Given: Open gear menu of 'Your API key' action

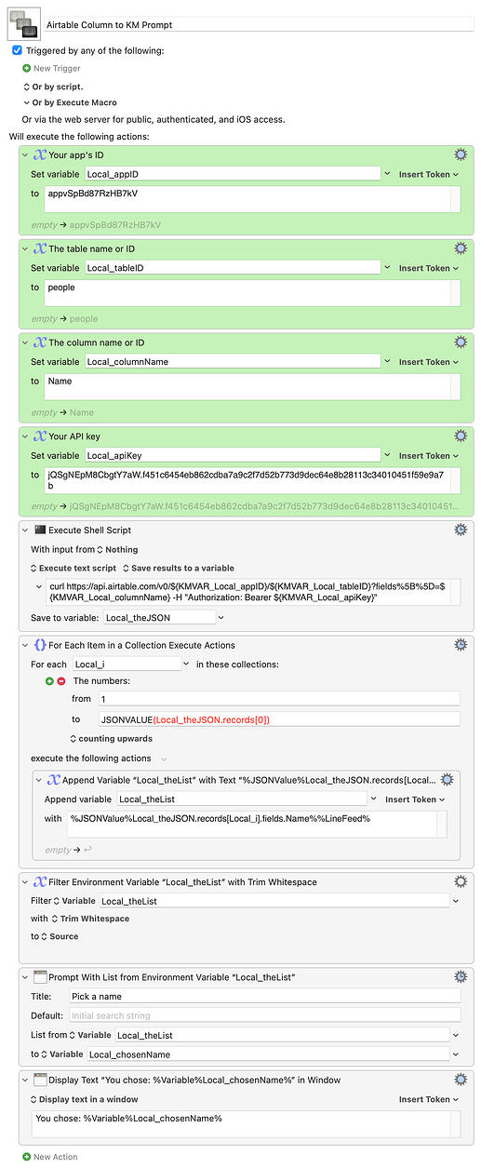Looking at the screenshot, I should click(x=460, y=436).
